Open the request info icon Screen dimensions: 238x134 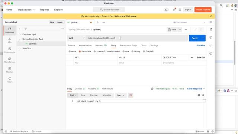[x=211, y=53]
